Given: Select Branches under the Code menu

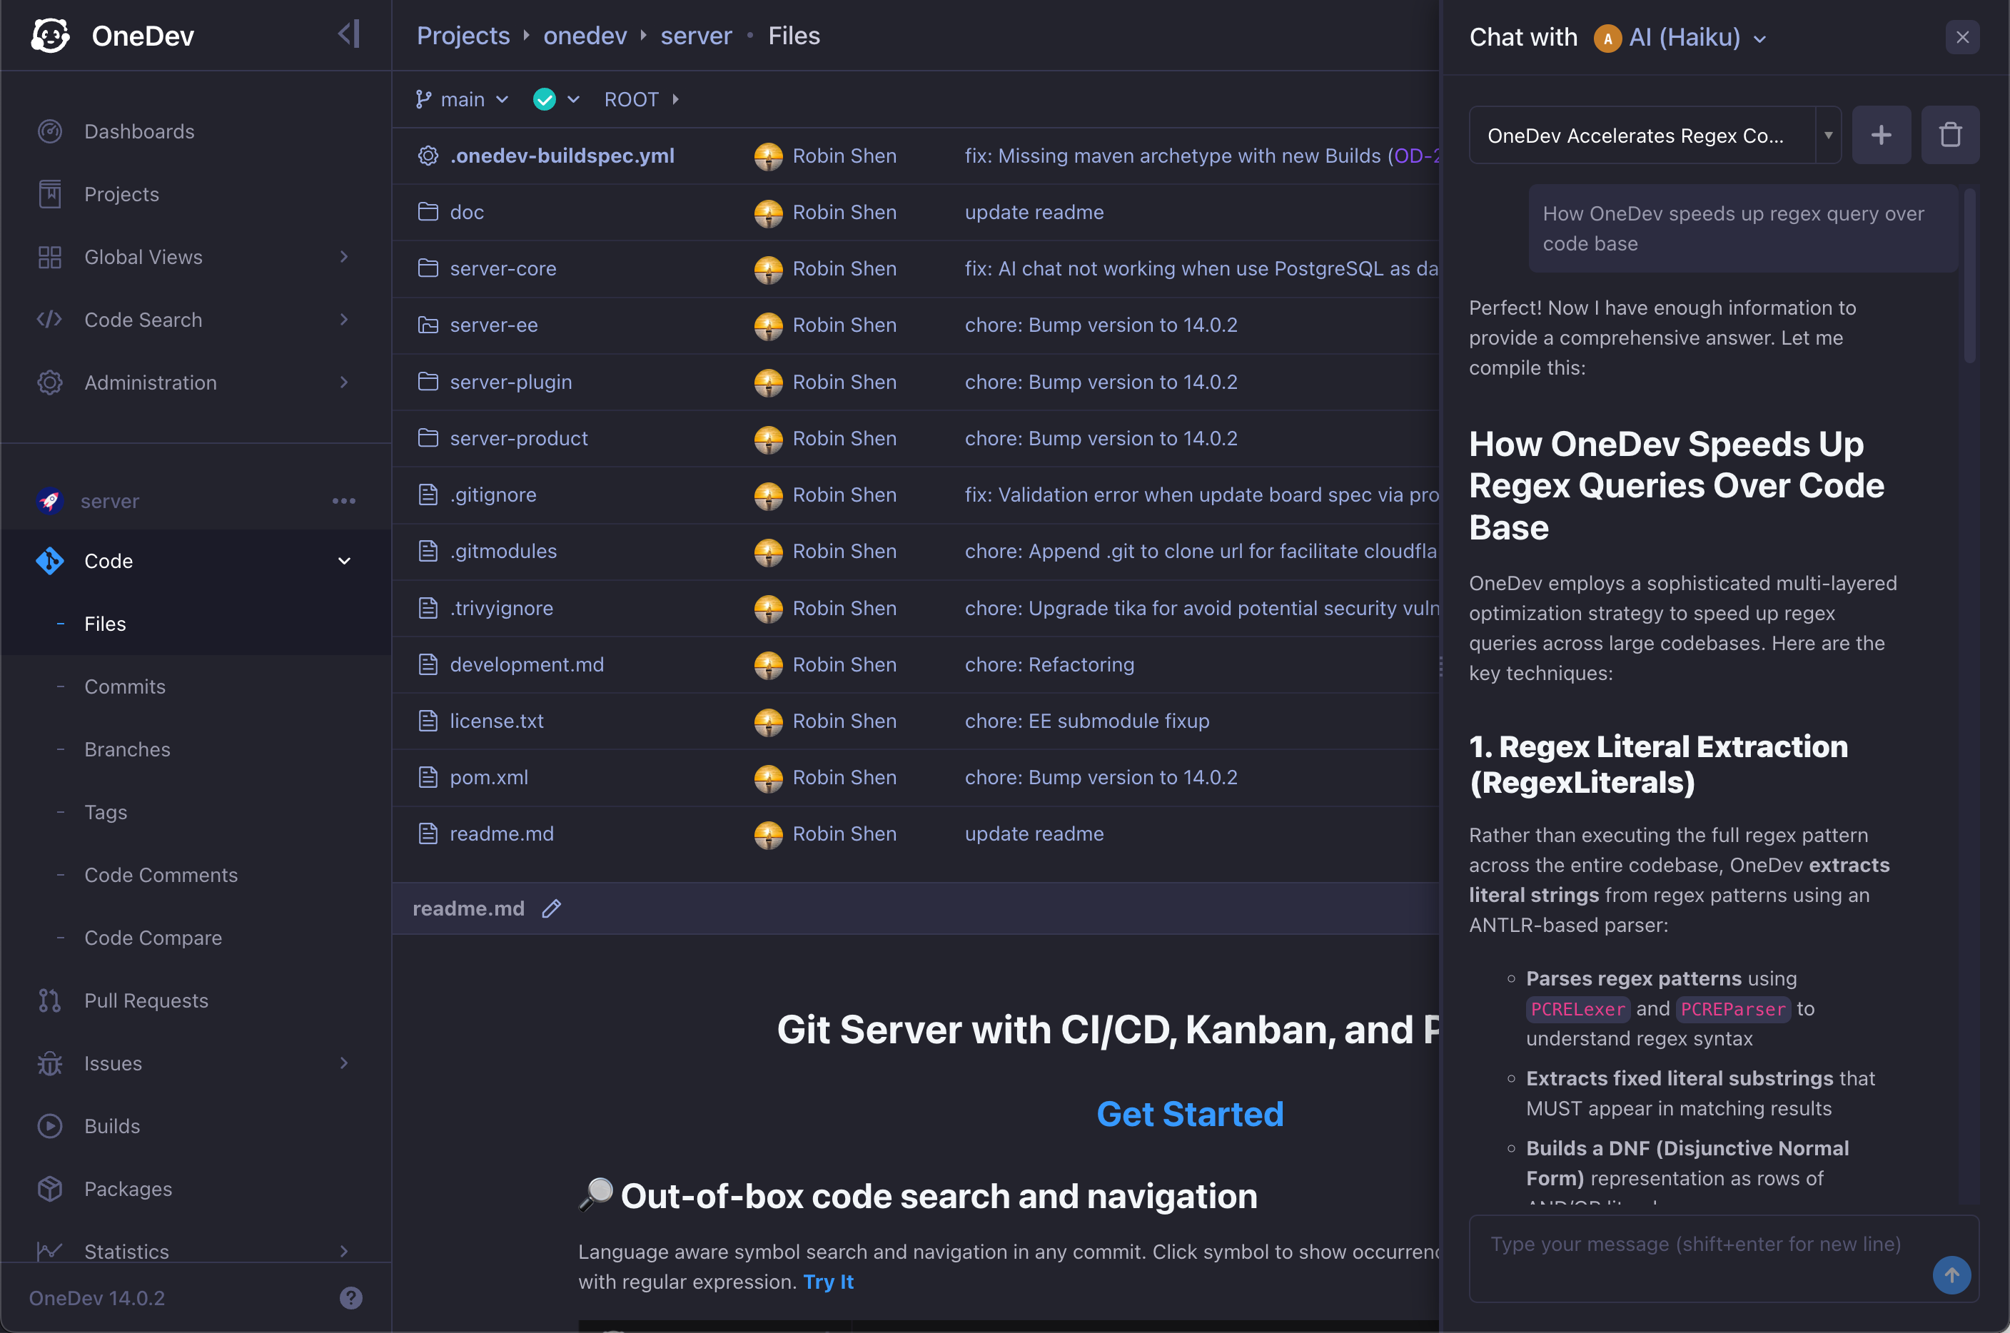Looking at the screenshot, I should (126, 749).
